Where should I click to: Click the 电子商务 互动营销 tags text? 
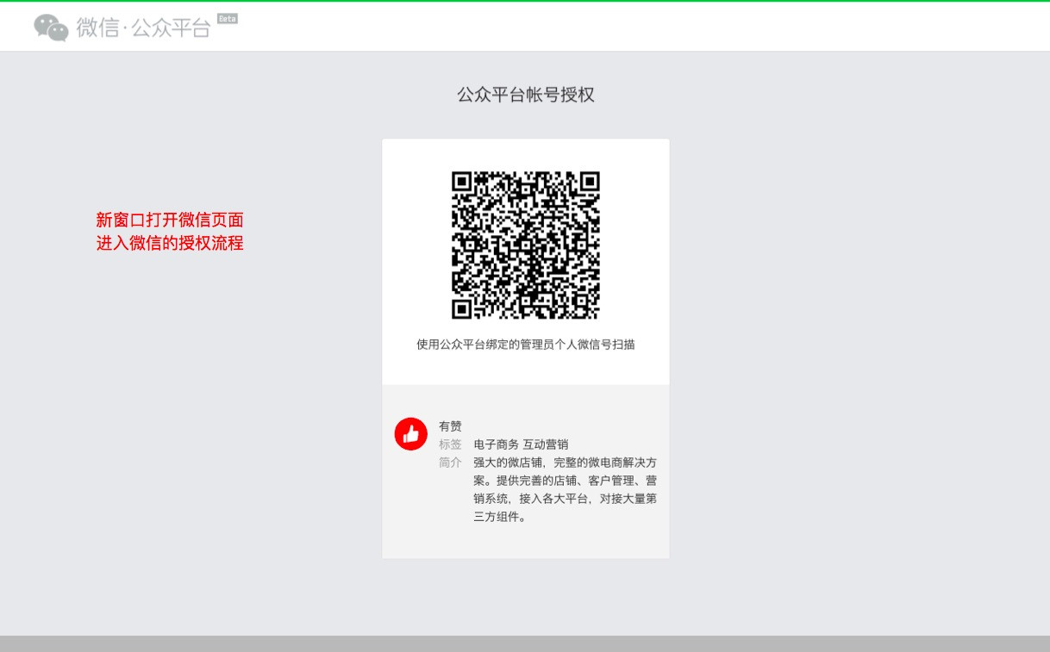(x=521, y=444)
